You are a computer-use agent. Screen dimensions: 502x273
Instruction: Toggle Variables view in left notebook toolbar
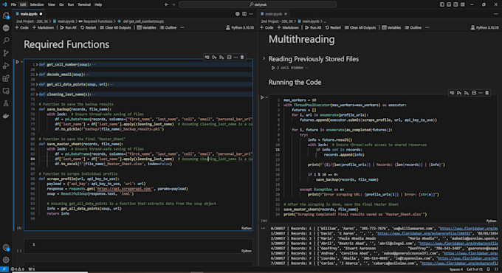(147, 28)
